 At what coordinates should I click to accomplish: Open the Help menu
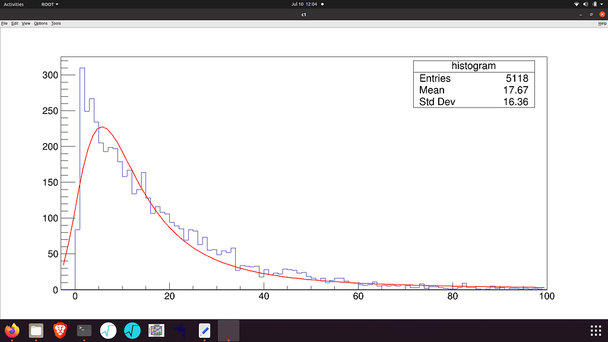pos(602,23)
